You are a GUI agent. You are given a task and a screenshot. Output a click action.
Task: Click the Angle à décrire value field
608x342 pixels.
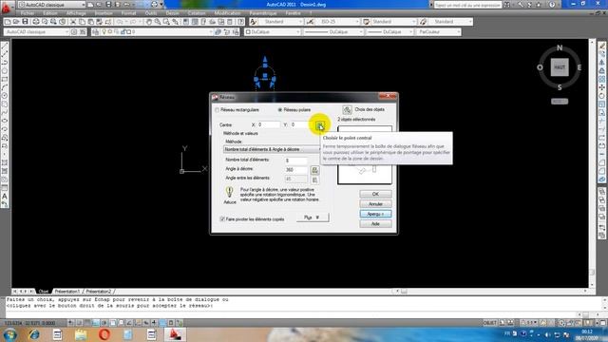click(x=295, y=170)
